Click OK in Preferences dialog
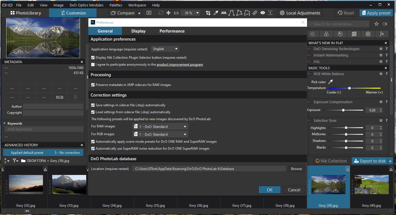The height and width of the screenshot is (215, 396). (270, 190)
